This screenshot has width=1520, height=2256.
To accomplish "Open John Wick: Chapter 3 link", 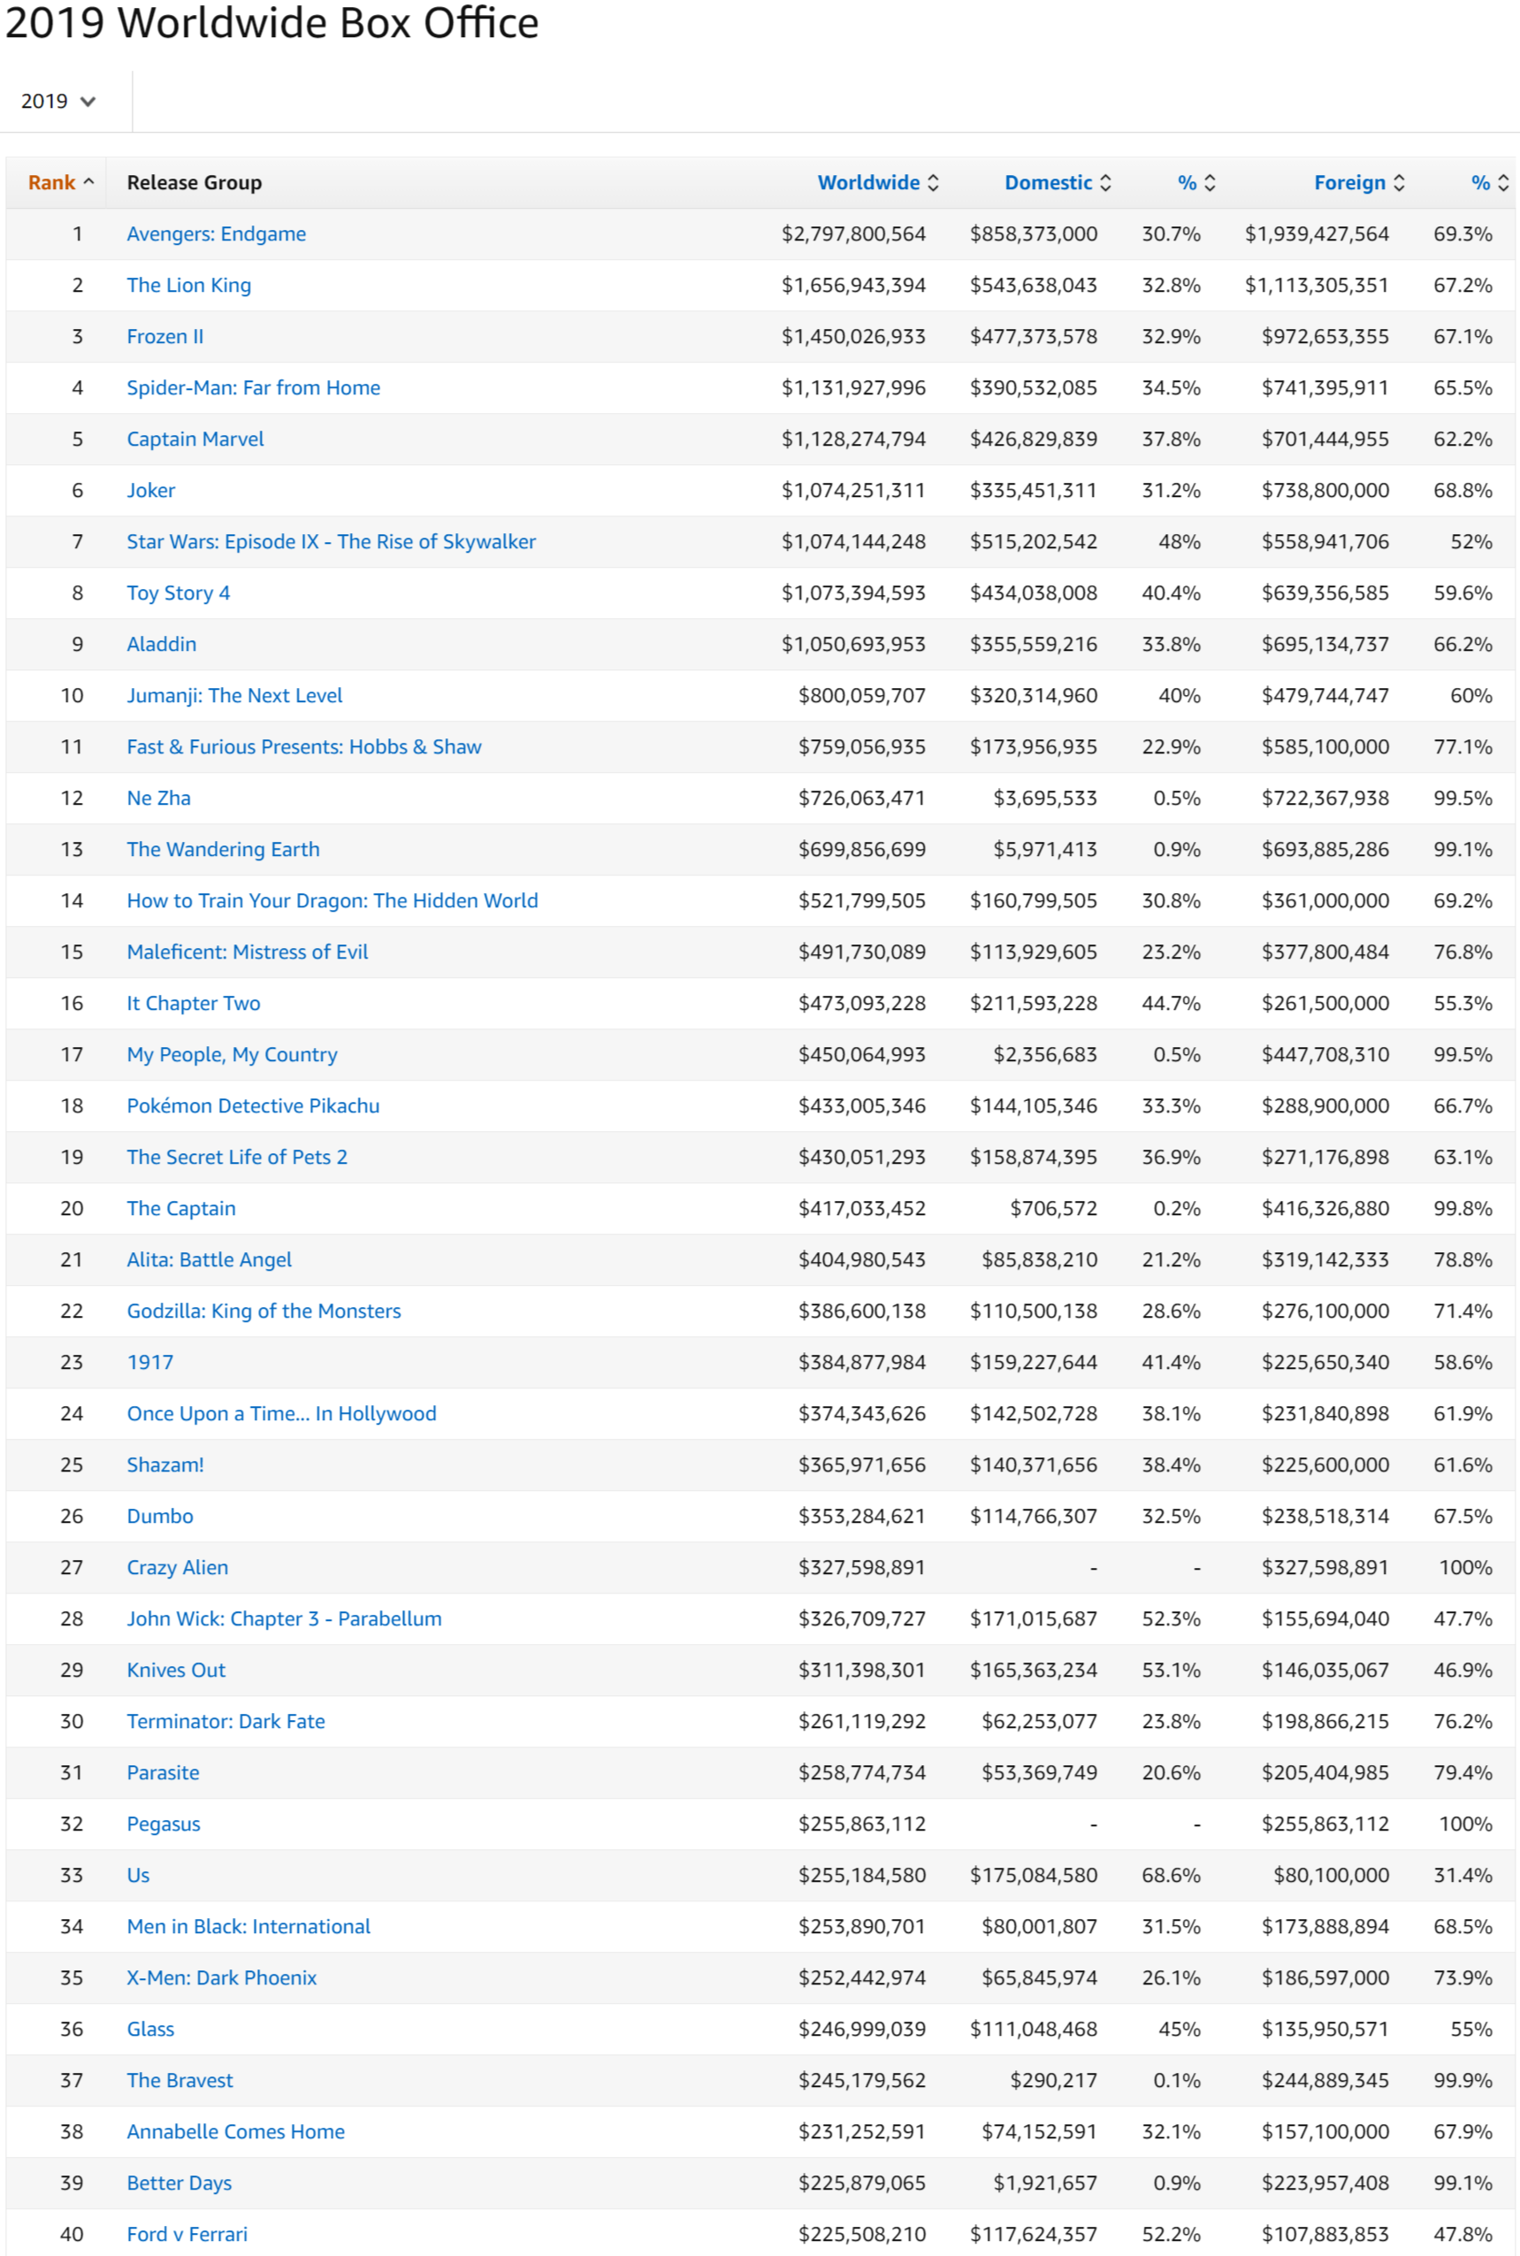I will 284,1619.
